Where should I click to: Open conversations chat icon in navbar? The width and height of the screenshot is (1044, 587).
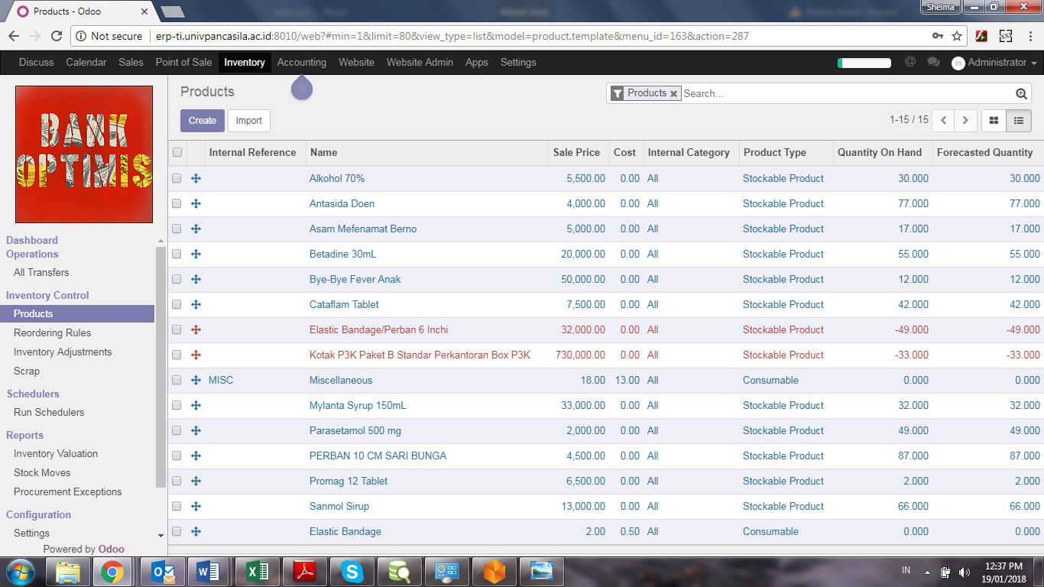tap(932, 63)
